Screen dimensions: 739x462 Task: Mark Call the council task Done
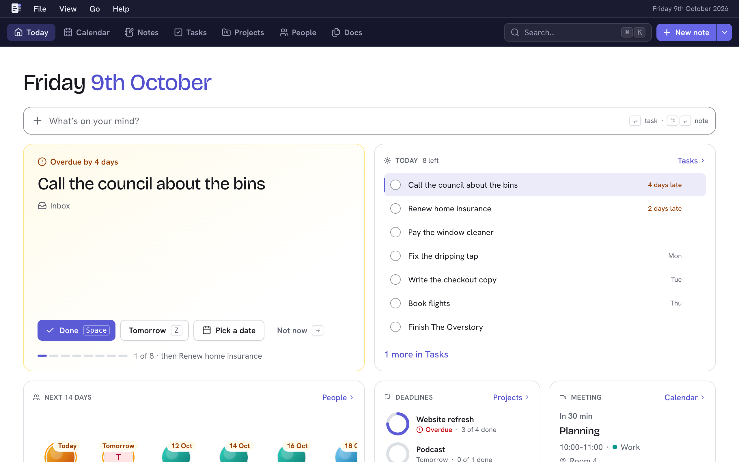76,330
